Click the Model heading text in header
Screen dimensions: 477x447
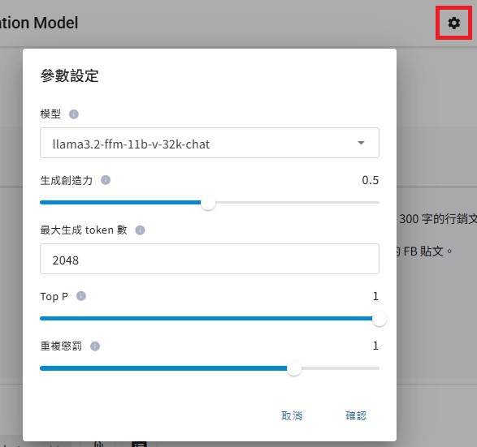[56, 23]
